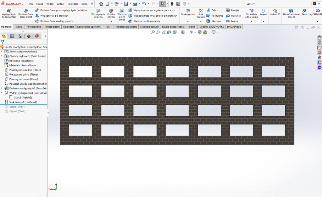Open the Kreator otworu hole wizard
The height and width of the screenshot is (197, 322).
pos(111,14)
